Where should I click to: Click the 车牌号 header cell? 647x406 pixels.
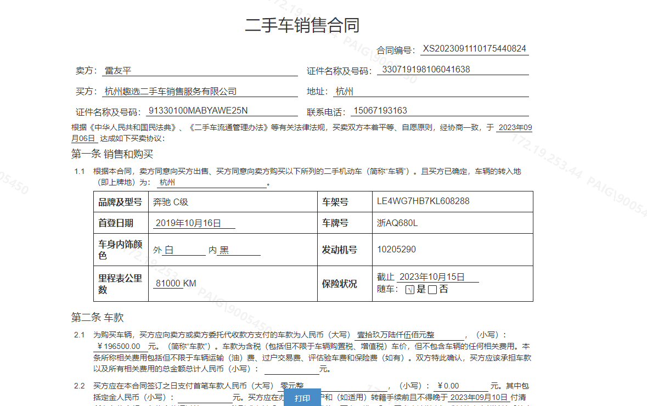click(345, 223)
